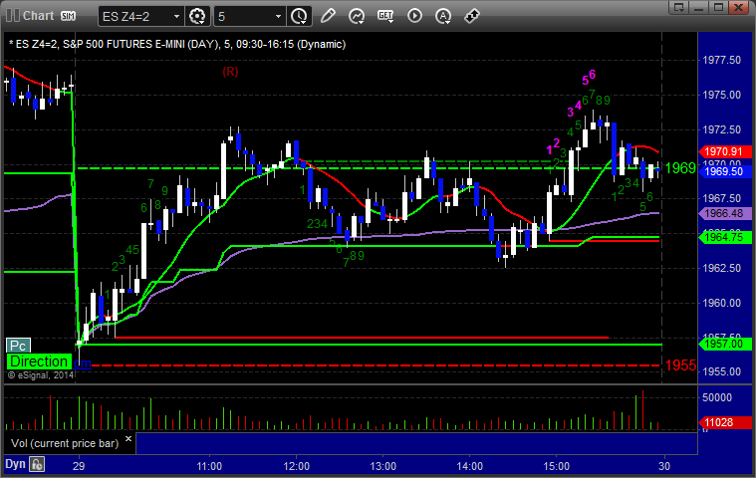Select the pencil drawing tool

tap(328, 16)
